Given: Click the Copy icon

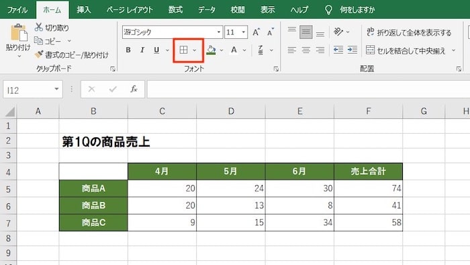Looking at the screenshot, I should (x=38, y=40).
